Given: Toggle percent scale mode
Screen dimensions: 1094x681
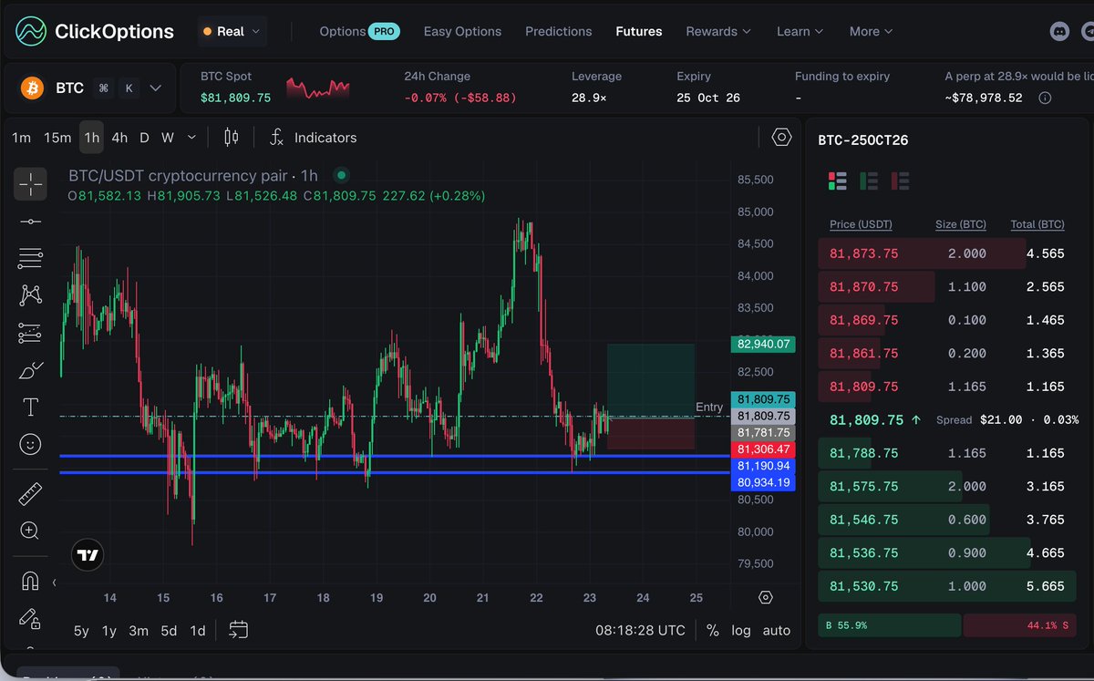Looking at the screenshot, I should click(712, 630).
